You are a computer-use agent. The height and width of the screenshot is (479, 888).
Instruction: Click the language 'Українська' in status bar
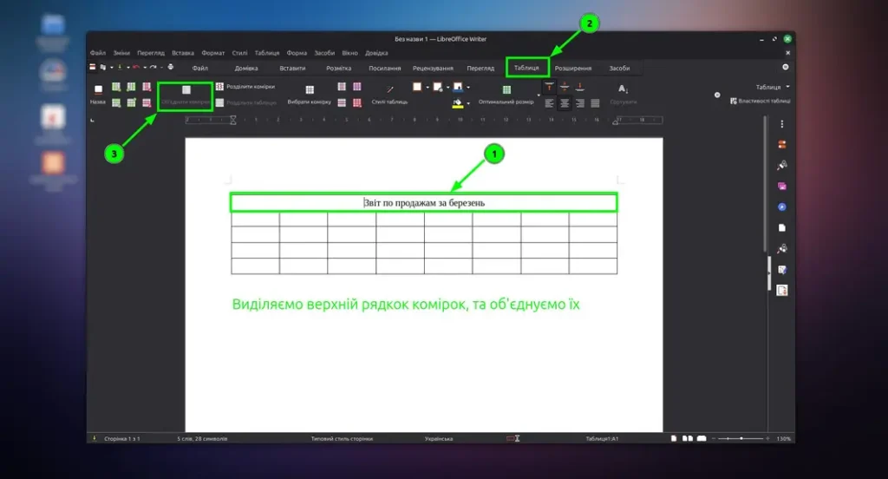pyautogui.click(x=439, y=439)
